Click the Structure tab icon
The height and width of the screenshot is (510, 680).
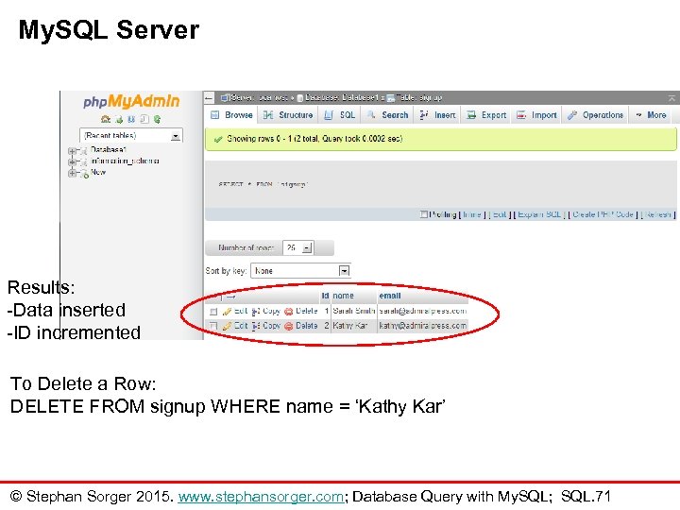pos(268,115)
